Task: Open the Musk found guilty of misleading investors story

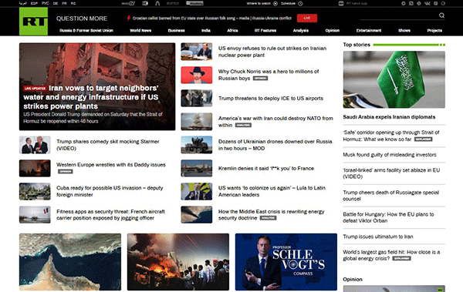Action: point(390,155)
